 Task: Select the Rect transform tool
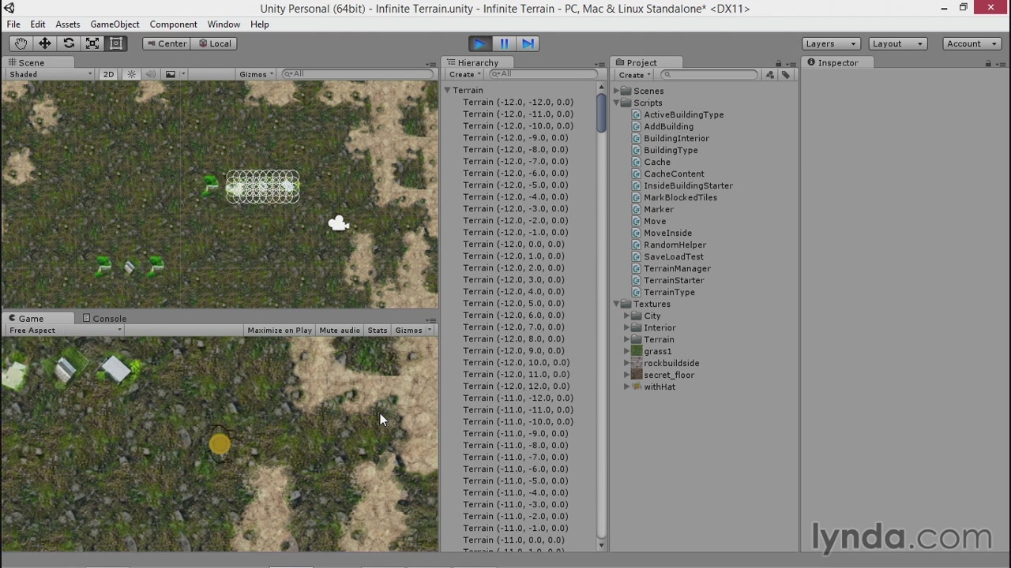coord(116,43)
